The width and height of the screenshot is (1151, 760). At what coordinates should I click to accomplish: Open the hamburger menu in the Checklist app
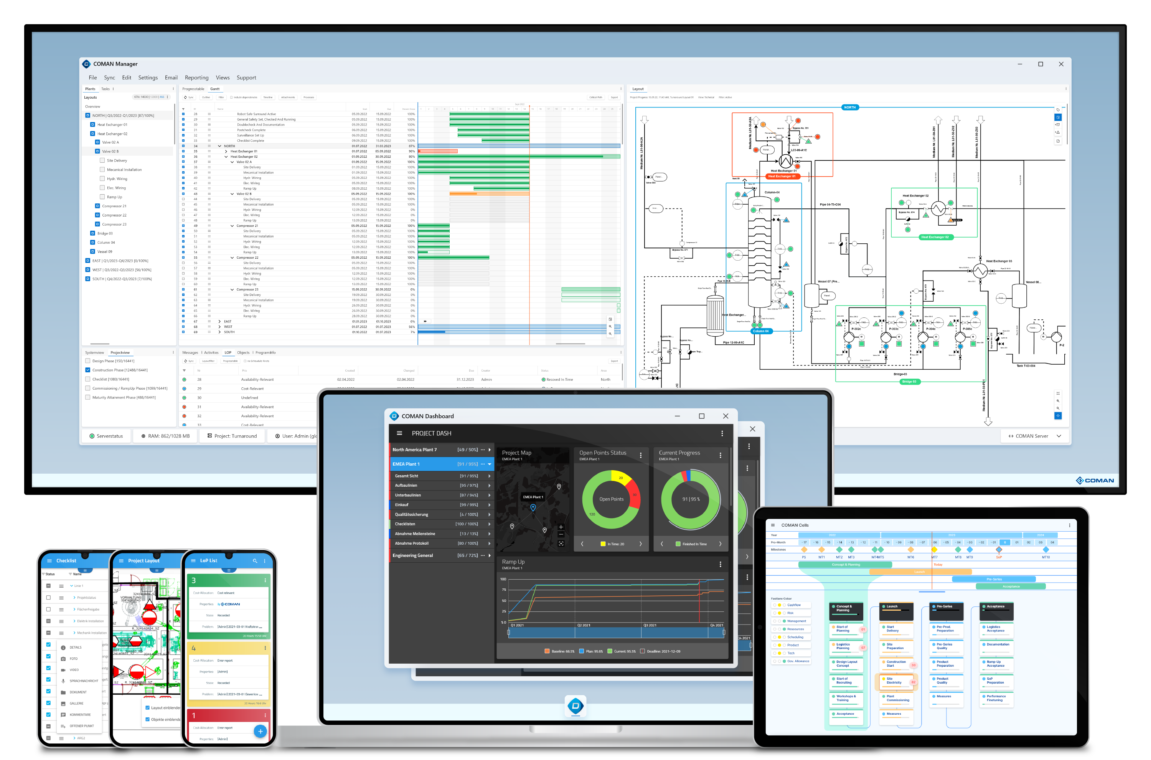[50, 560]
